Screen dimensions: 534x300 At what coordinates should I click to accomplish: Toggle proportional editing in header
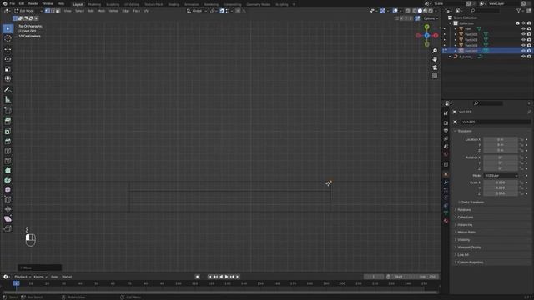238,11
